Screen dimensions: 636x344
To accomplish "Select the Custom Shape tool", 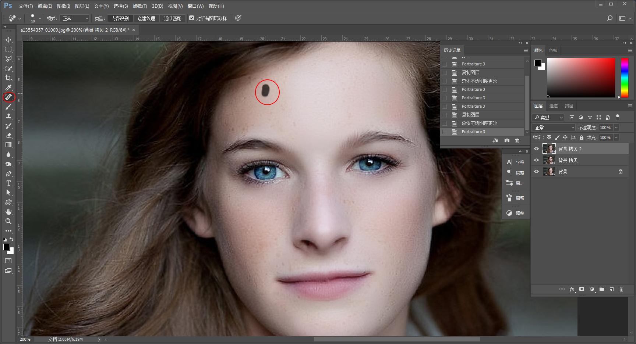I will pos(8,202).
